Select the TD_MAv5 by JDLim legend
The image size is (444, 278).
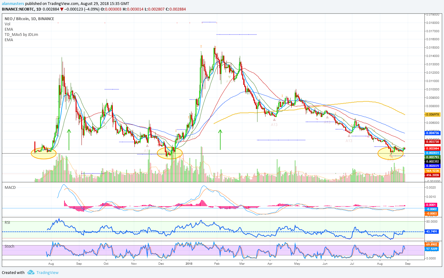coord(21,35)
